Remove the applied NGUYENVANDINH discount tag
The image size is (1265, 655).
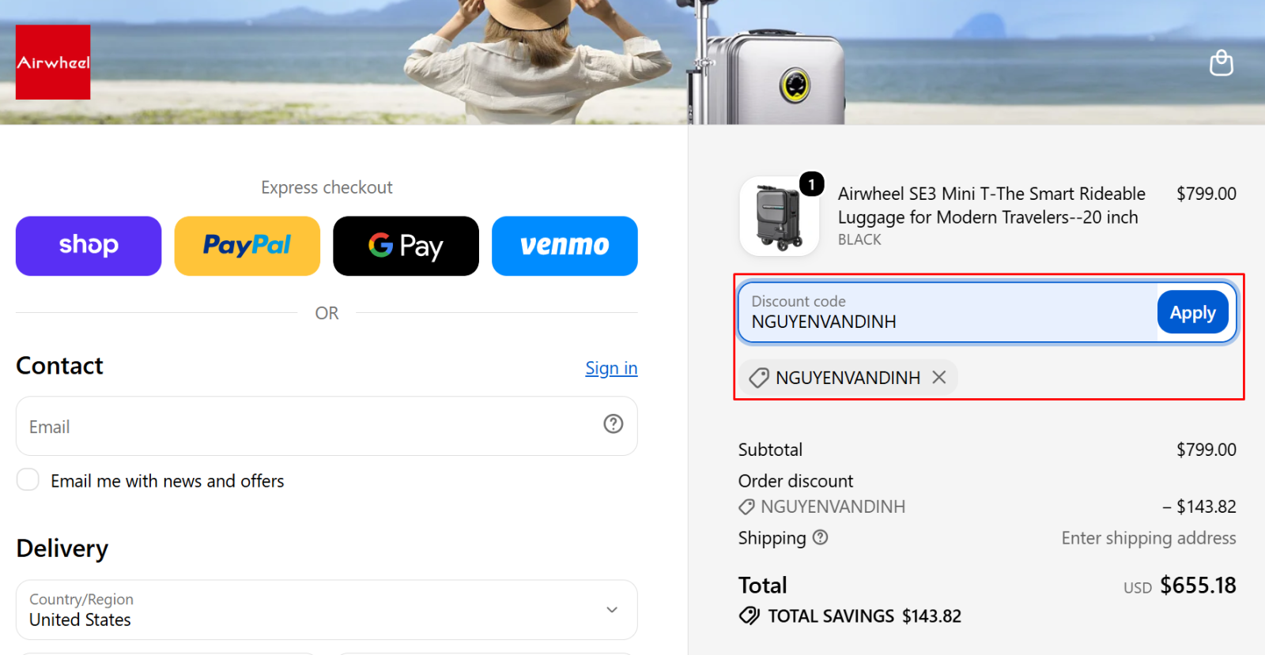tap(939, 378)
